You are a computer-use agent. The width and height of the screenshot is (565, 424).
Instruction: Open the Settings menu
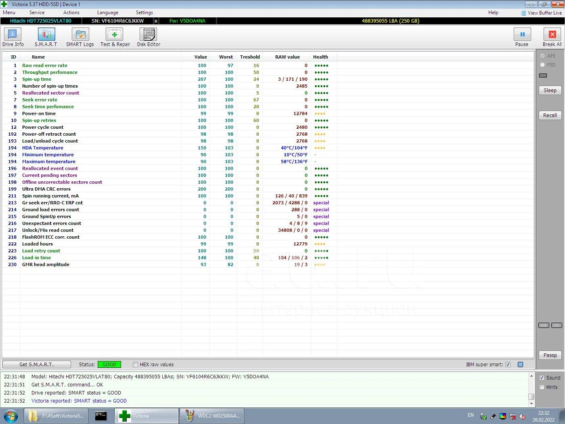coord(144,13)
